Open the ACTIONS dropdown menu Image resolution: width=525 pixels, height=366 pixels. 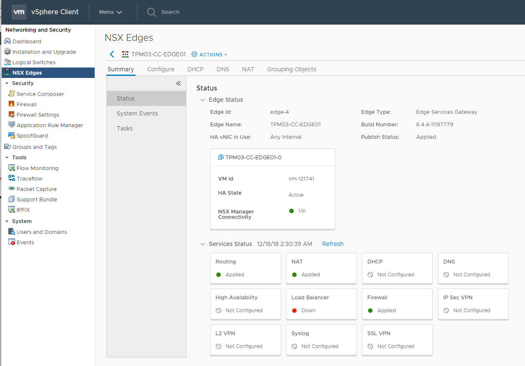pos(209,54)
